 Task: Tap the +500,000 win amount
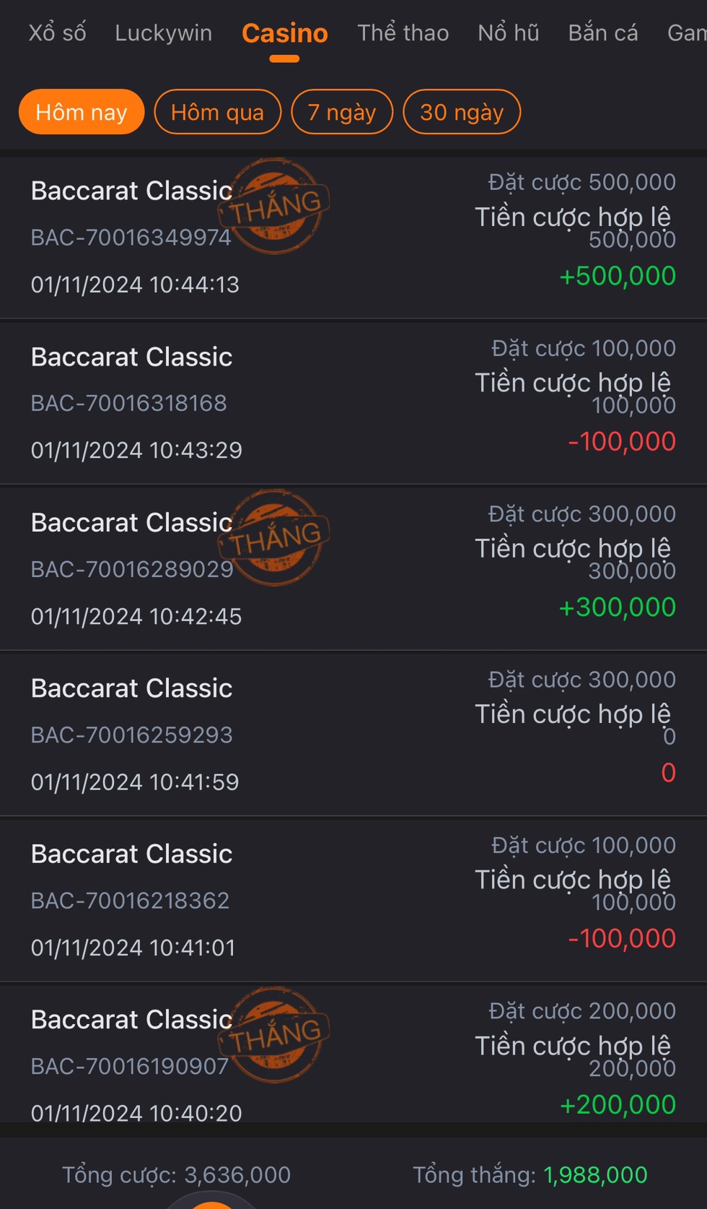(x=618, y=276)
